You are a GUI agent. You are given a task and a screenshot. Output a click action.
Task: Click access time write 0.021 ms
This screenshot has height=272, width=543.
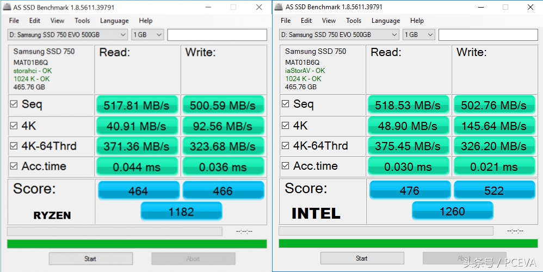tap(494, 167)
